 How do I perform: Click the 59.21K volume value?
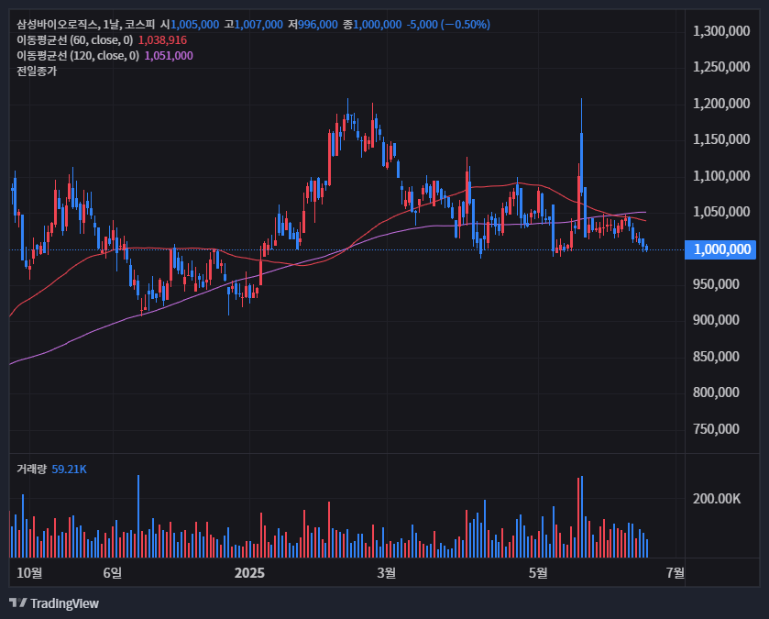tap(69, 470)
